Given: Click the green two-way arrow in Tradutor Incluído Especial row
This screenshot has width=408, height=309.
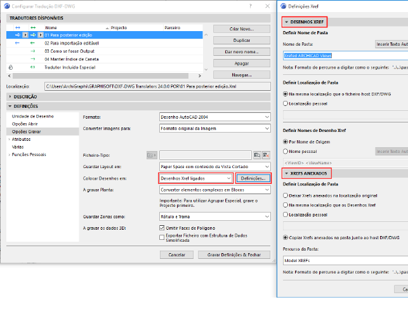Looking at the screenshot, I should (x=32, y=67).
